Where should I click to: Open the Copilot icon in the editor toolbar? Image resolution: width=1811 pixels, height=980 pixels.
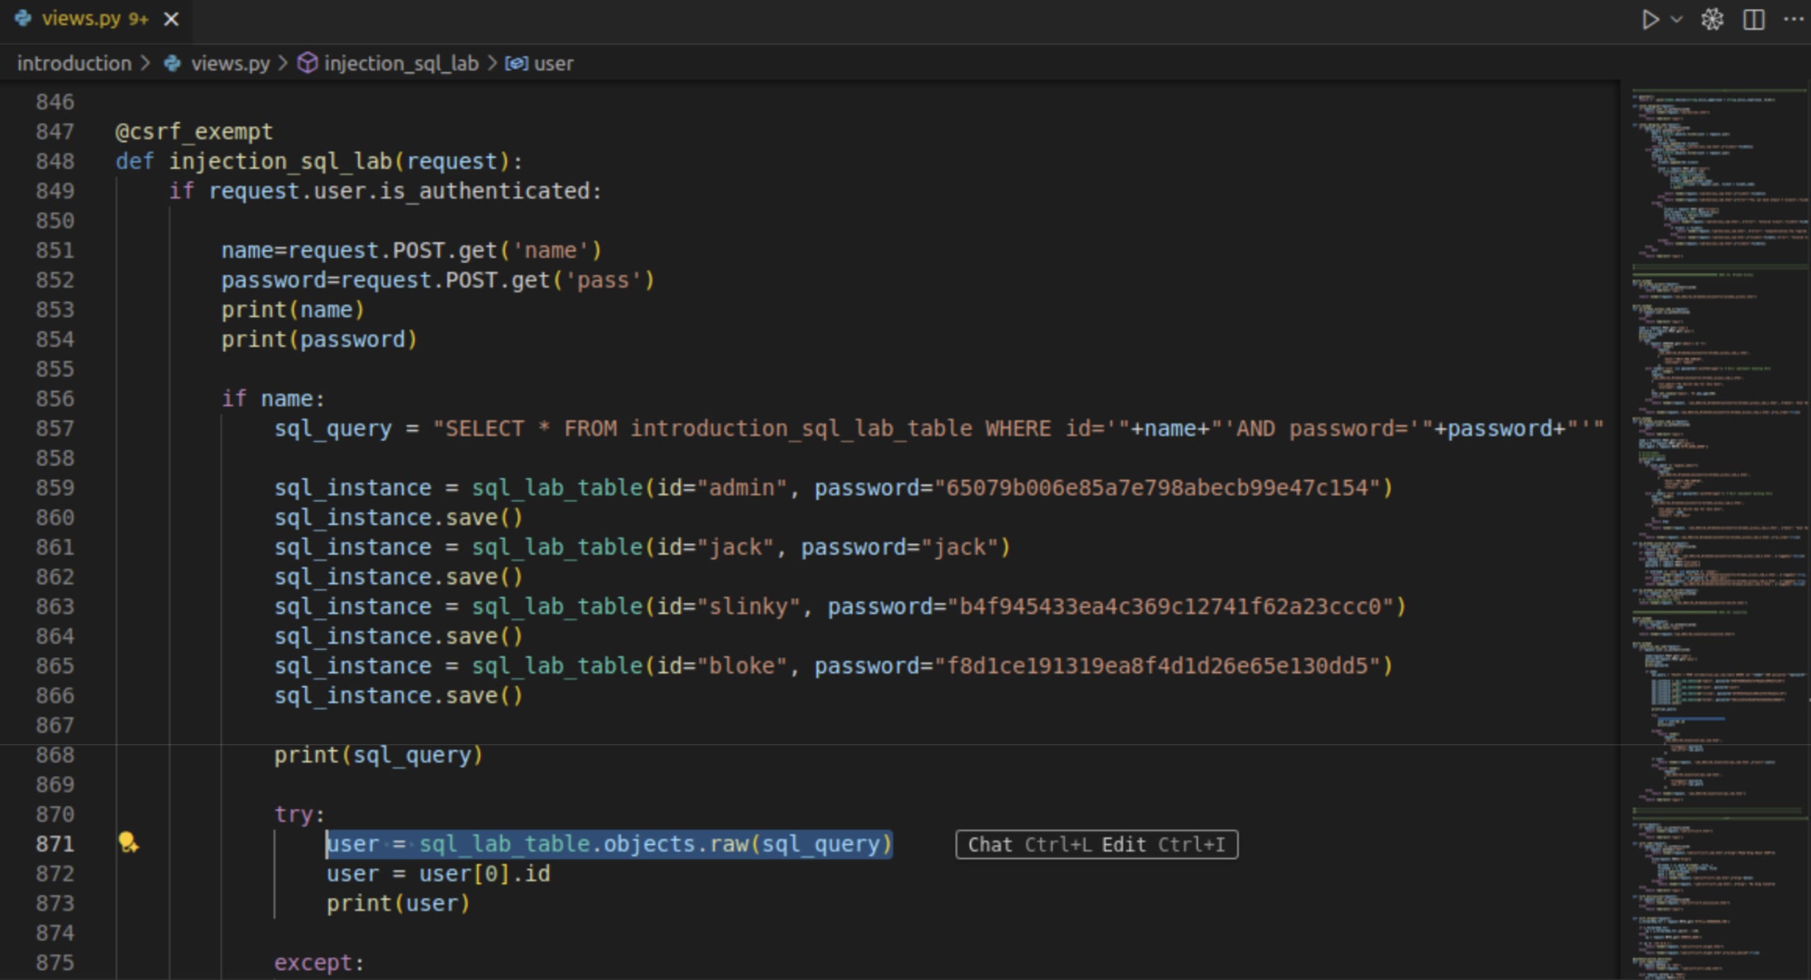click(x=1713, y=19)
